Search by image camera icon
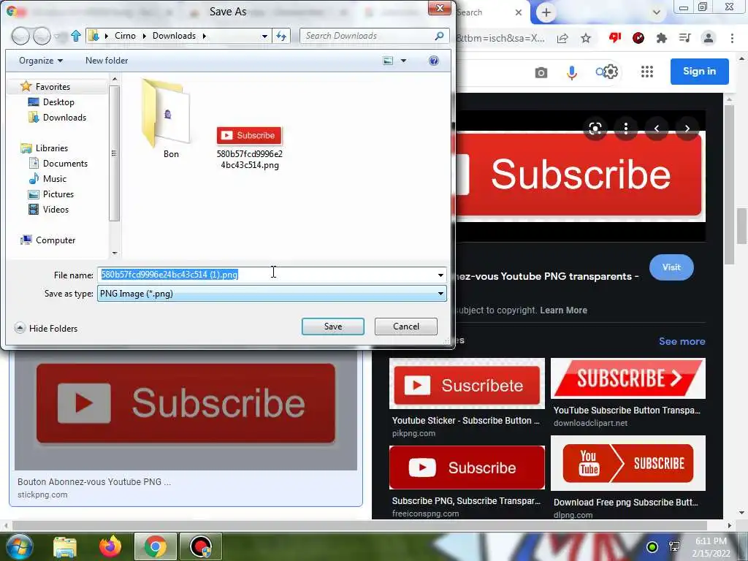The height and width of the screenshot is (561, 748). (x=541, y=72)
